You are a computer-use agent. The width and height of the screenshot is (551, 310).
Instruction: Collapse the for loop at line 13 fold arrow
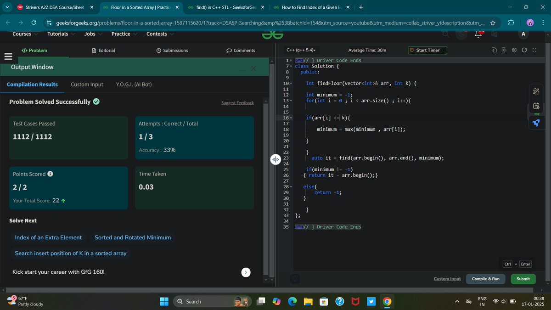(x=291, y=101)
